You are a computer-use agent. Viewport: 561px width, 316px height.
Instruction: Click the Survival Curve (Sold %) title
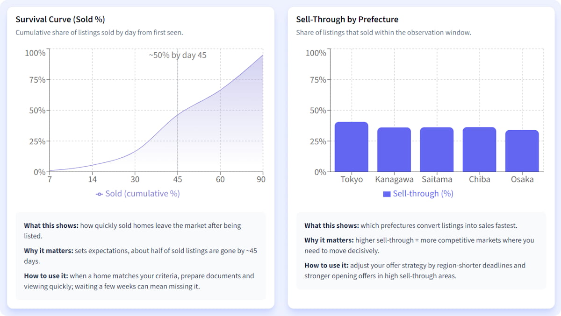point(60,20)
